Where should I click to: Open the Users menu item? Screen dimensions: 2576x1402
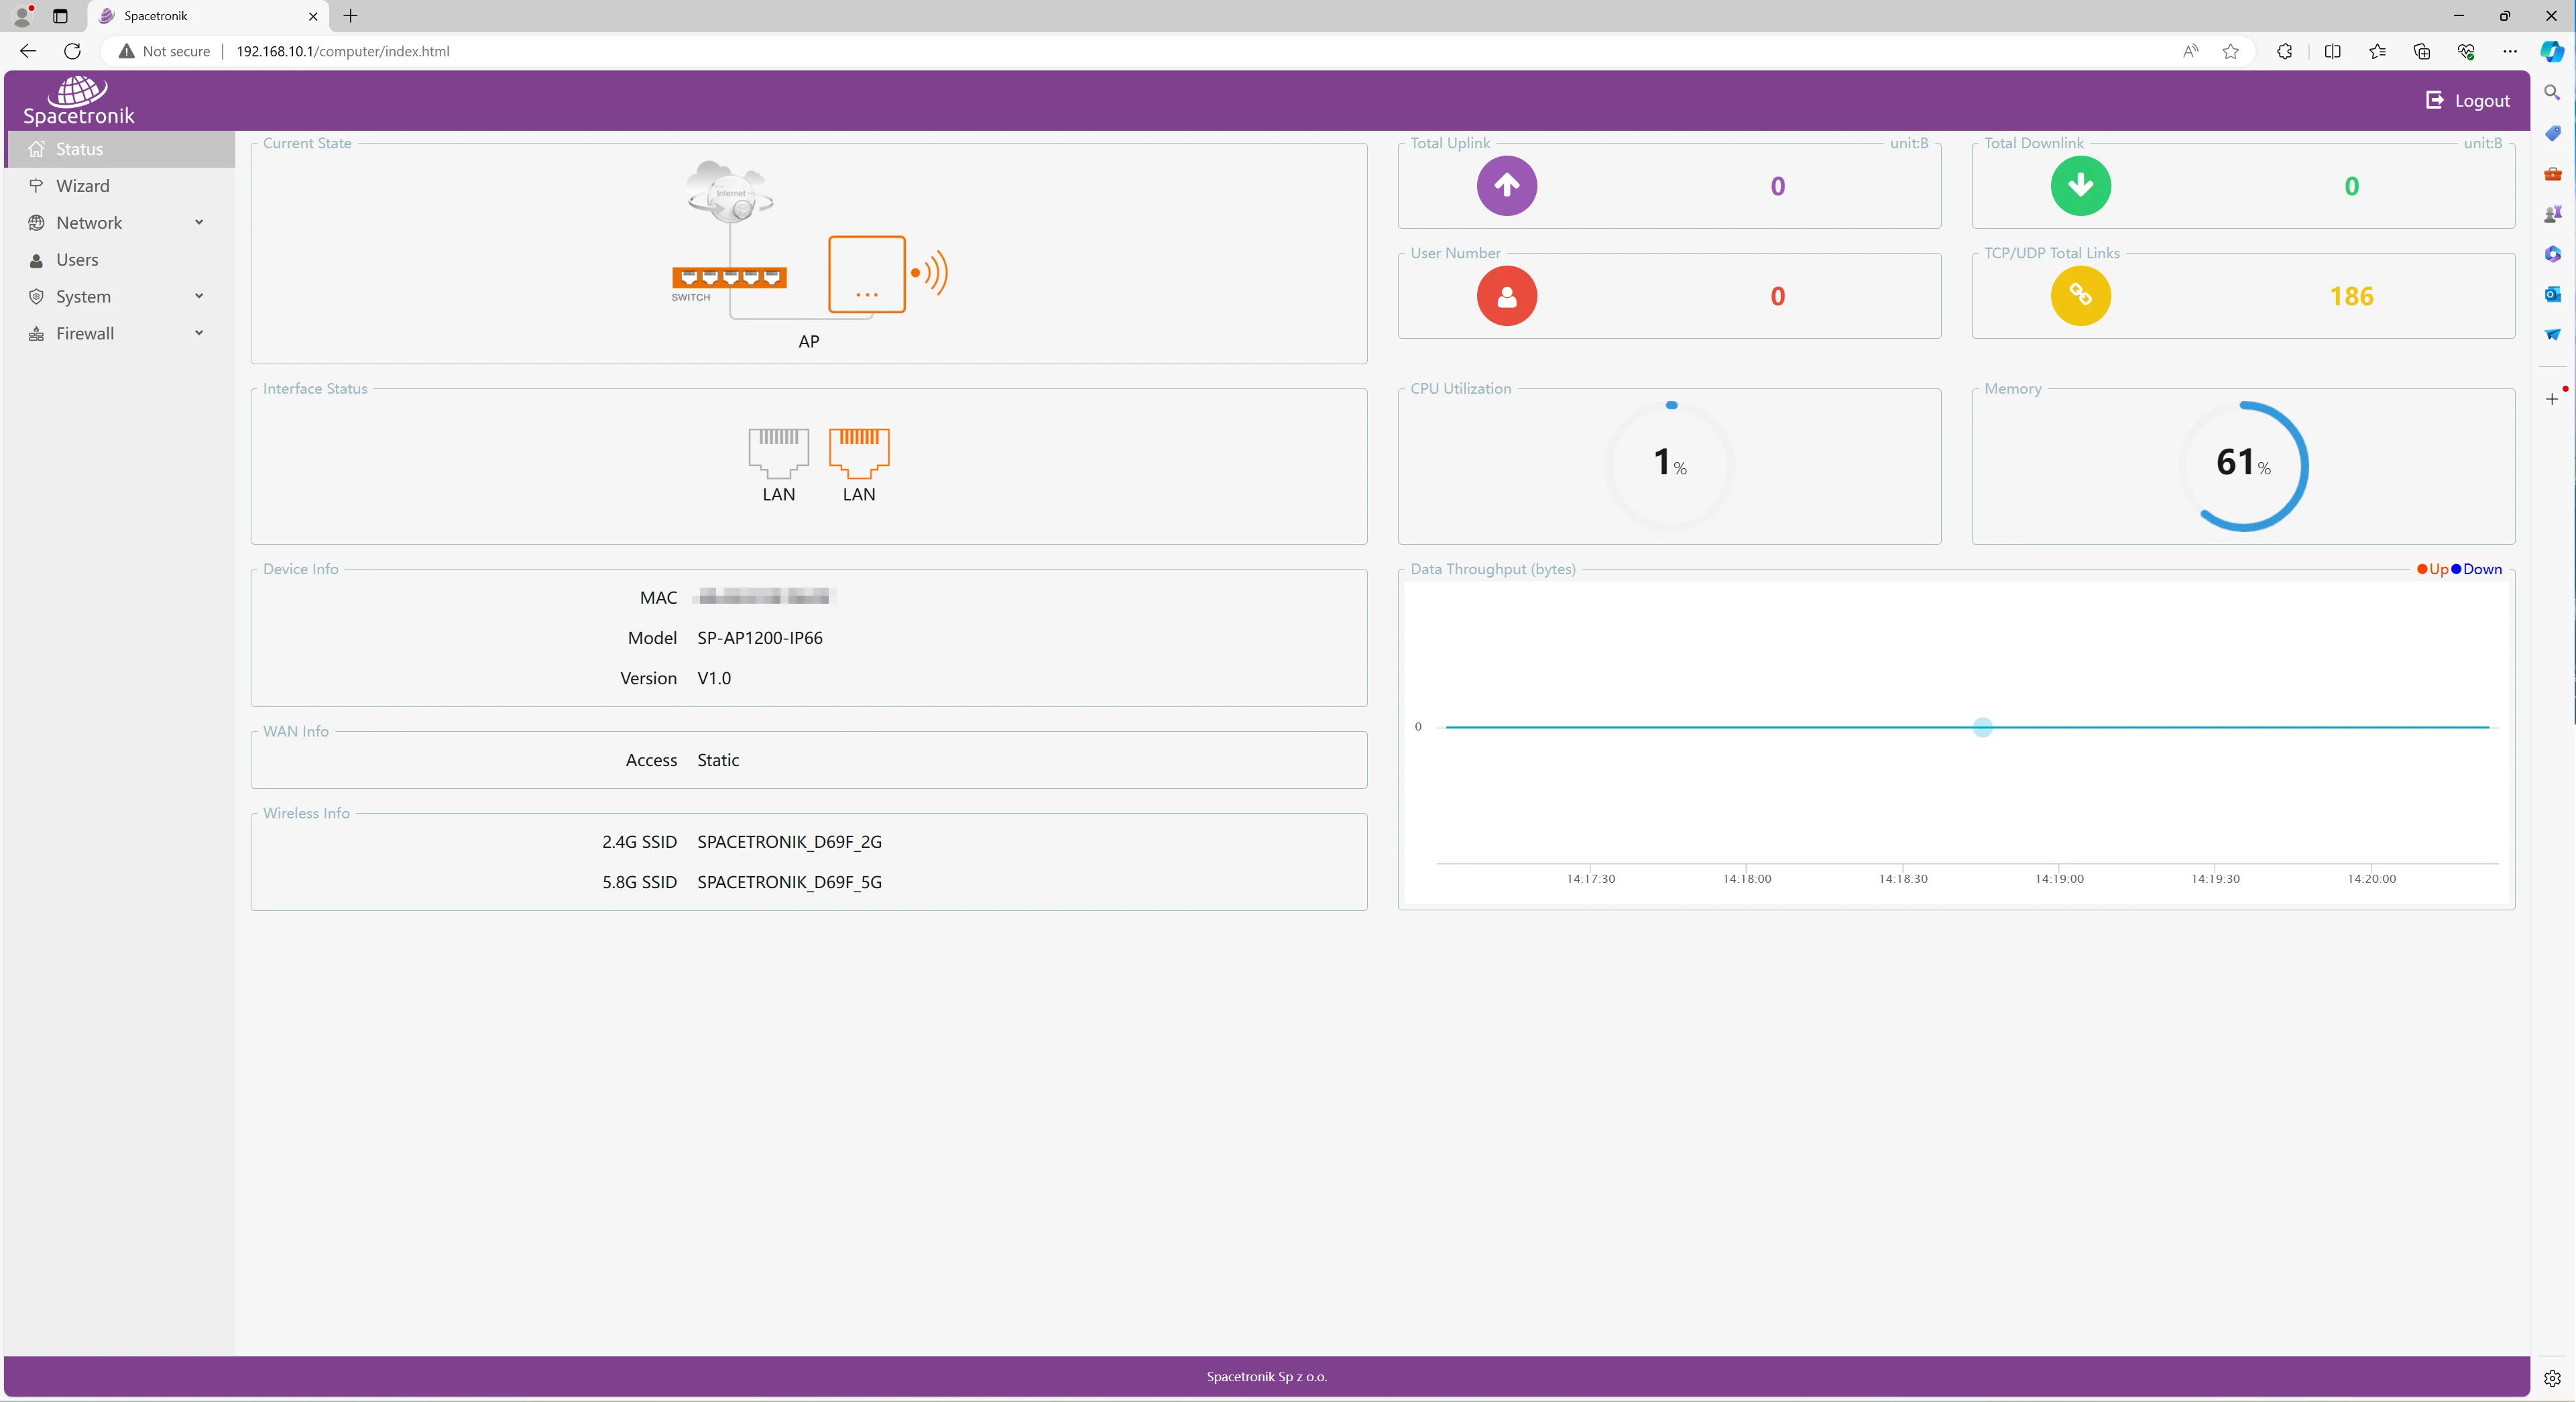pos(77,259)
